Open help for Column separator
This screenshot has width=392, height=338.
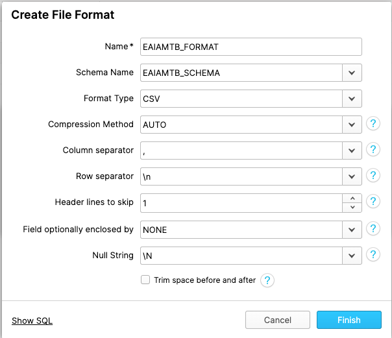coord(373,150)
